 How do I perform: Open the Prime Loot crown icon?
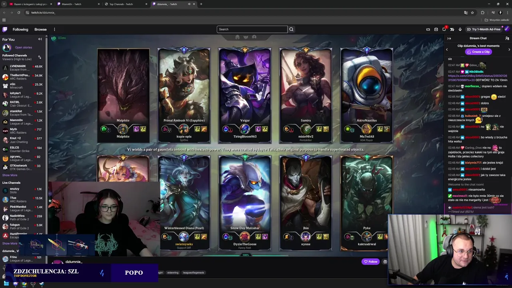click(x=428, y=29)
